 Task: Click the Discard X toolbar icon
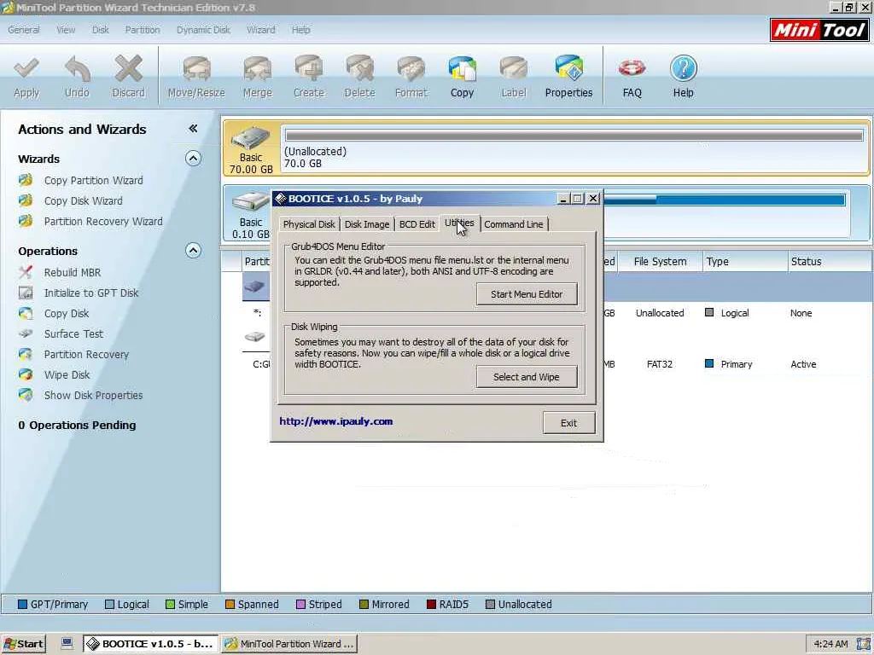point(128,78)
